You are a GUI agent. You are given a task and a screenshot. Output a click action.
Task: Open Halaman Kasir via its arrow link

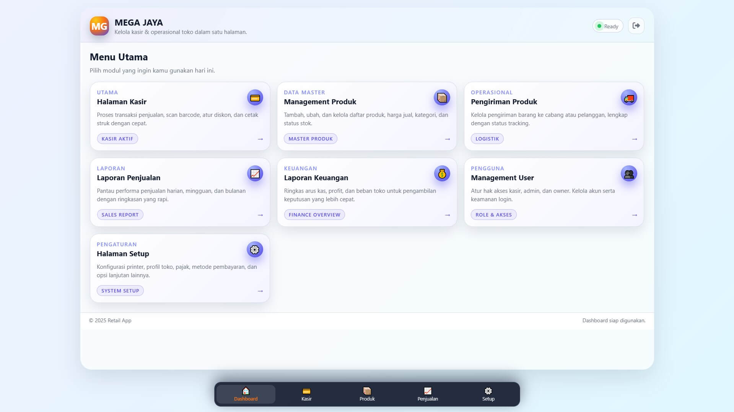coord(260,139)
